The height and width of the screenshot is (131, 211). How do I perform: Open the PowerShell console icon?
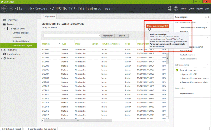[170, 9]
